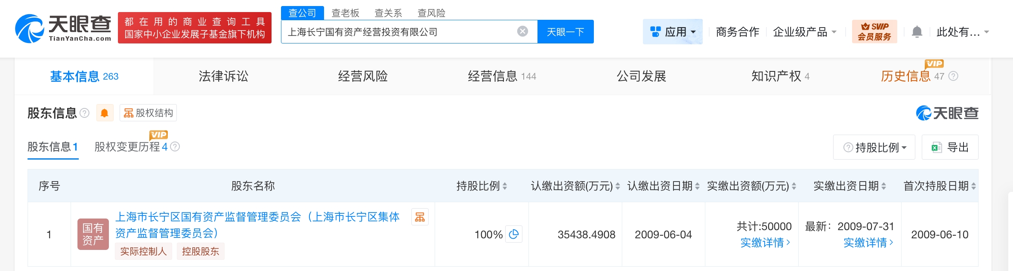Image resolution: width=1013 pixels, height=271 pixels.
Task: Expand the 应用 dropdown
Action: (x=673, y=32)
